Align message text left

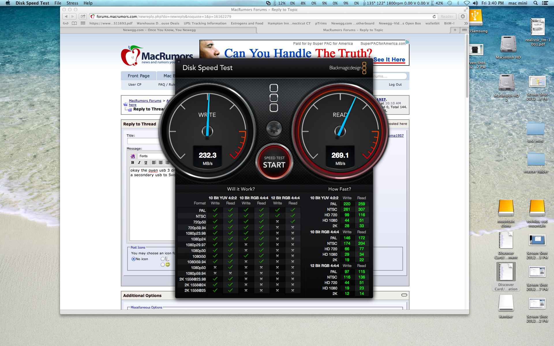pos(154,163)
